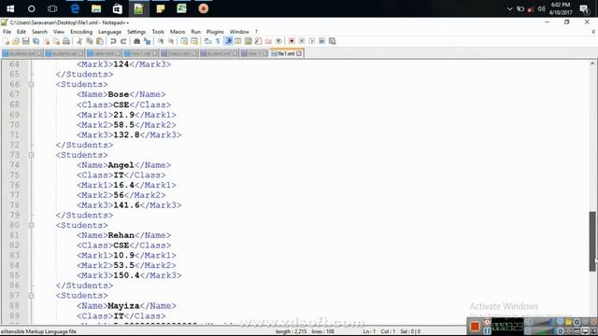Click the Zoom In magnifier icon
The image size is (598, 336).
161,41
